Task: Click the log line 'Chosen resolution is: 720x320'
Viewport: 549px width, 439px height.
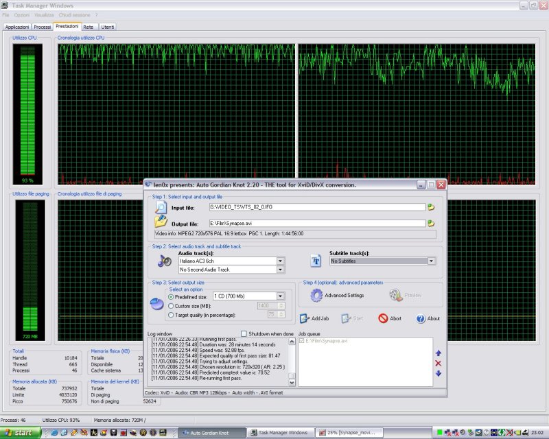Action: pyautogui.click(x=218, y=367)
